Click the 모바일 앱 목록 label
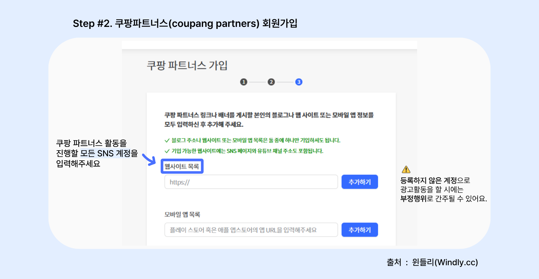Screen dimensions: 539x279 pos(182,214)
